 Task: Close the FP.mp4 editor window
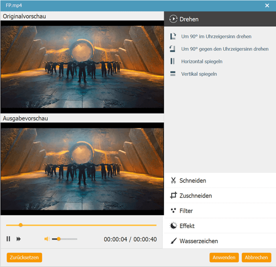[267, 6]
